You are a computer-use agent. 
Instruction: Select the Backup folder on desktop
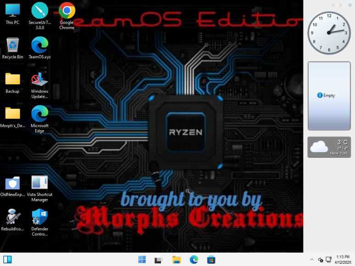[12, 83]
